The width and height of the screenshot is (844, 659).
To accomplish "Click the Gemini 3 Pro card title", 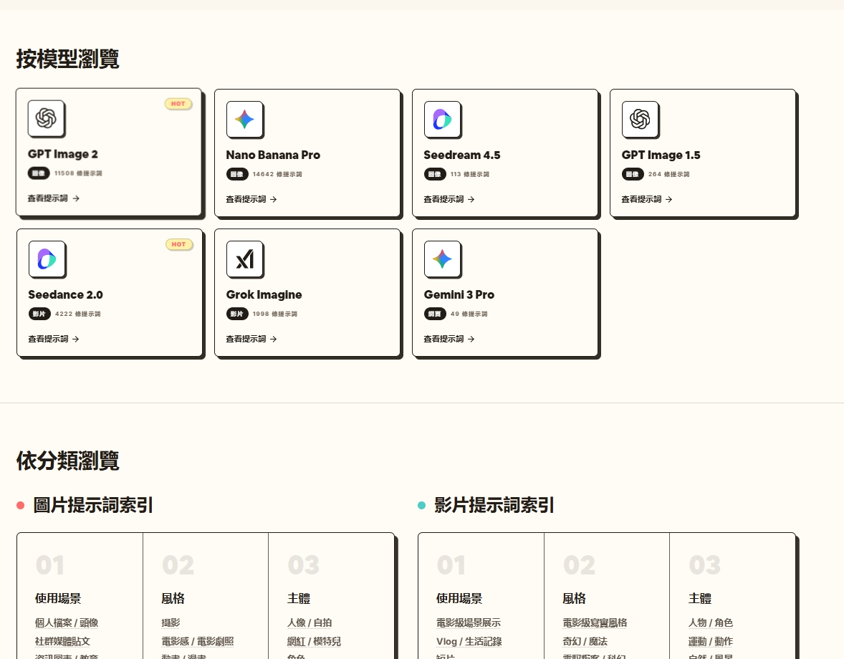I will 459,295.
